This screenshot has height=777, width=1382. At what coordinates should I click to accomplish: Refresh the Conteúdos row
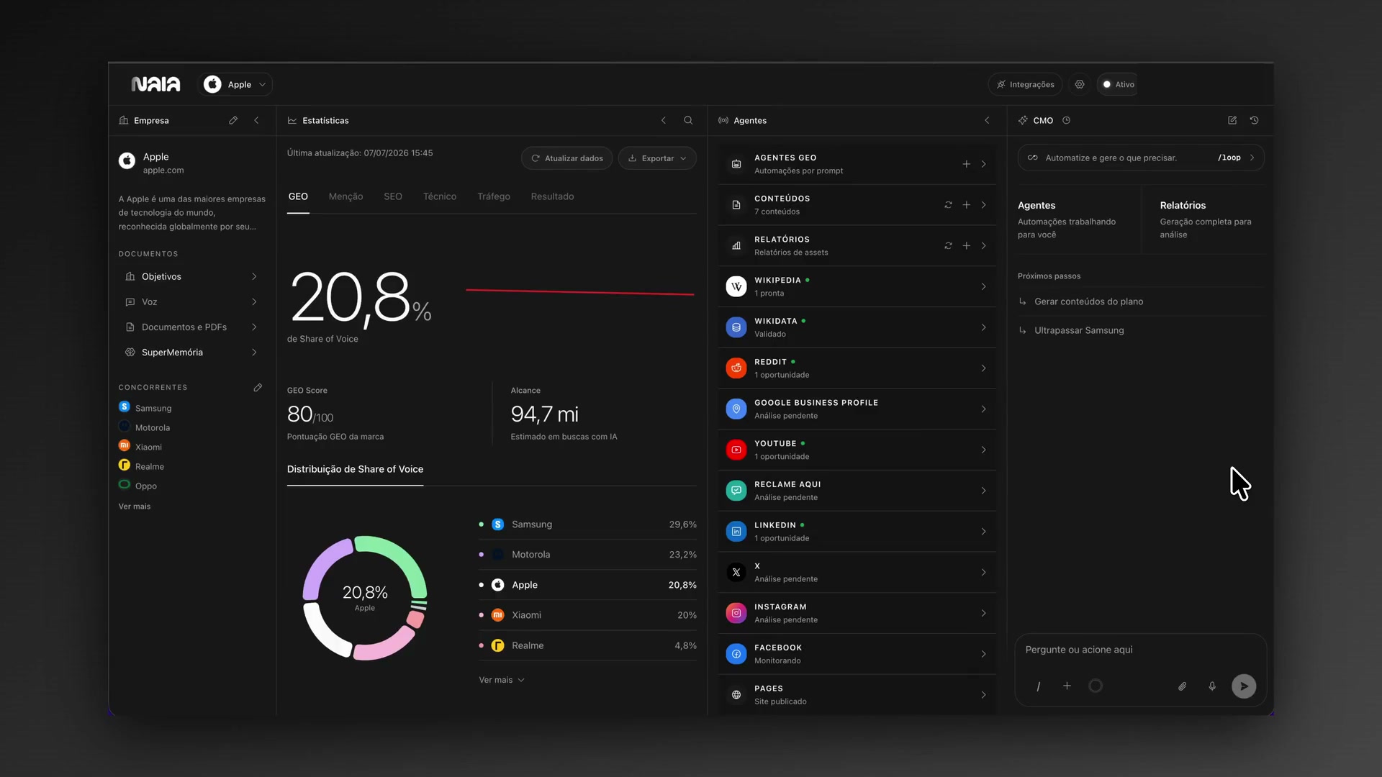(x=948, y=205)
